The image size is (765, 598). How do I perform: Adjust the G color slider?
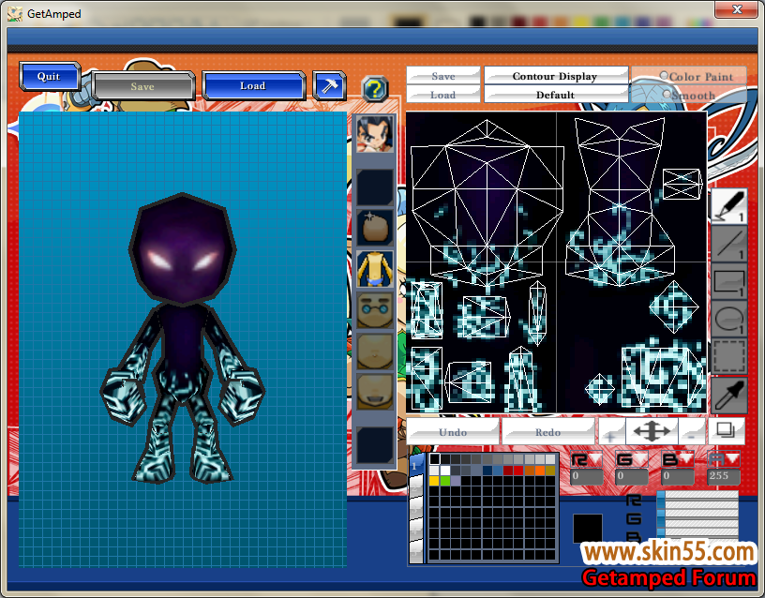697,517
